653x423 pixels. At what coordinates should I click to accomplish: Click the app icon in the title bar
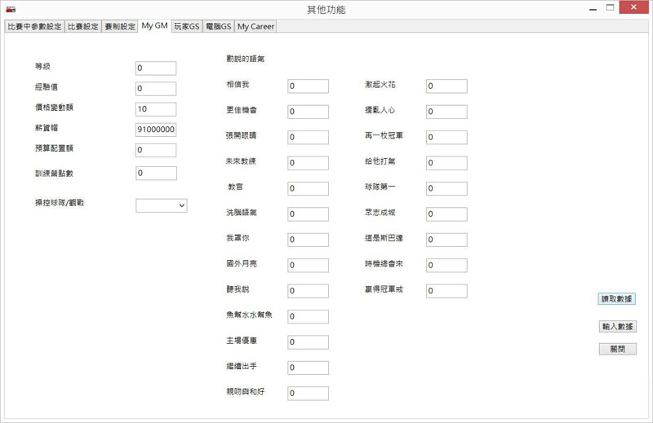tap(11, 9)
